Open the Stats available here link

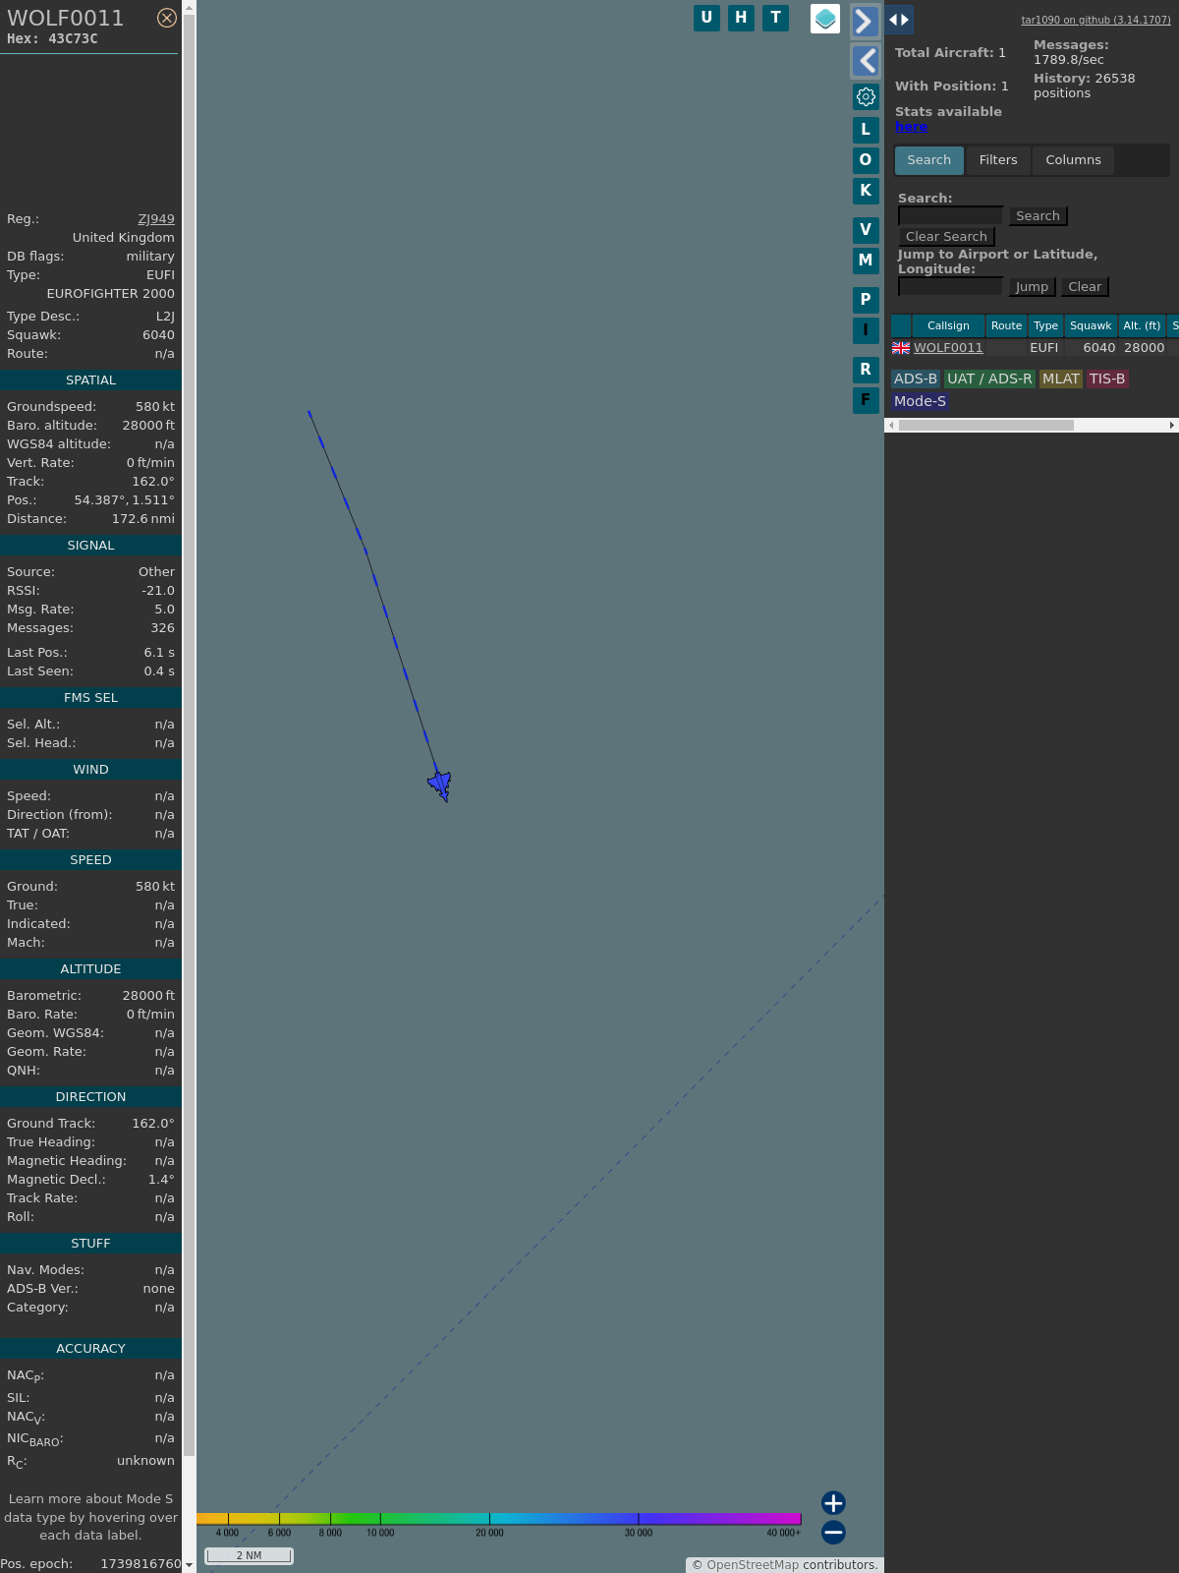pyautogui.click(x=911, y=127)
